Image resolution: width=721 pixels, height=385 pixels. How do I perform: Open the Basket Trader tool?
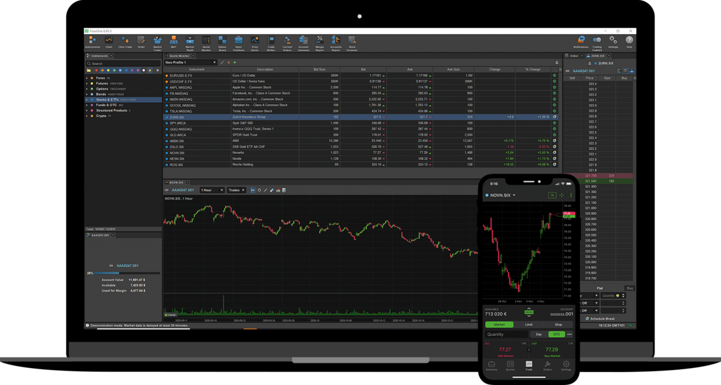tap(157, 43)
